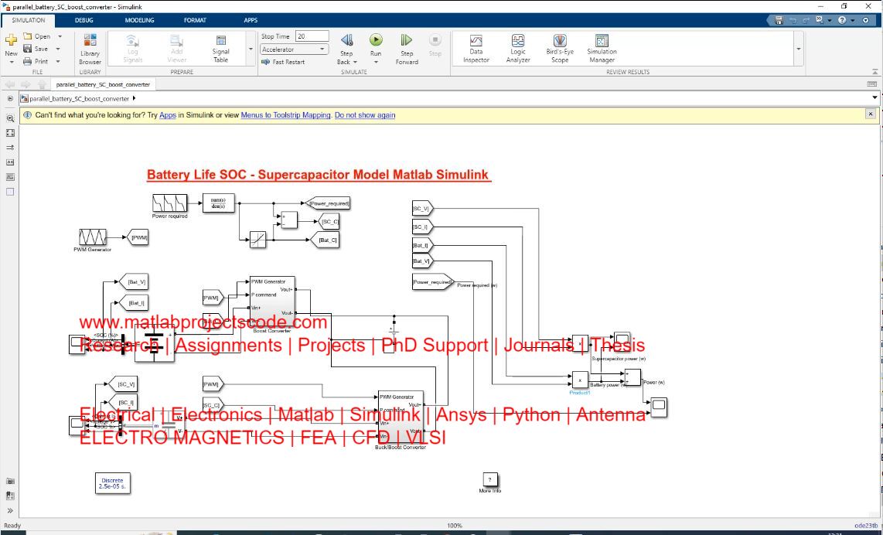Viewport: 883px width, 535px height.
Task: Expand the Print dropdown arrow
Action: (58, 61)
